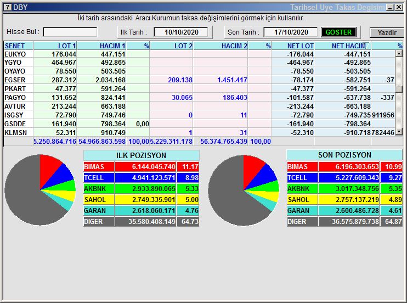This screenshot has height=303, width=407.
Task: Select the OYAYO row
Action: (x=199, y=71)
